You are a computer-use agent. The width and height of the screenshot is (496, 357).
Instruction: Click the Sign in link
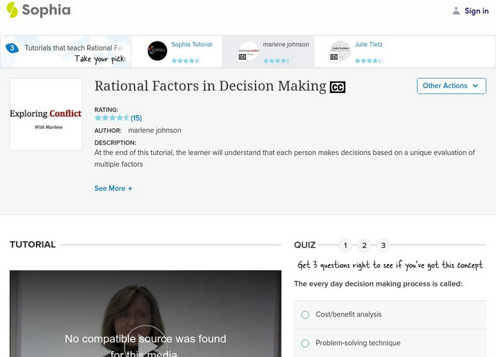[476, 11]
